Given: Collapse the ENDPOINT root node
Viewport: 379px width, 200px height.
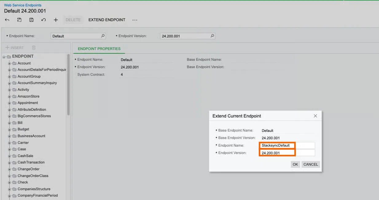Looking at the screenshot, I should coord(4,57).
